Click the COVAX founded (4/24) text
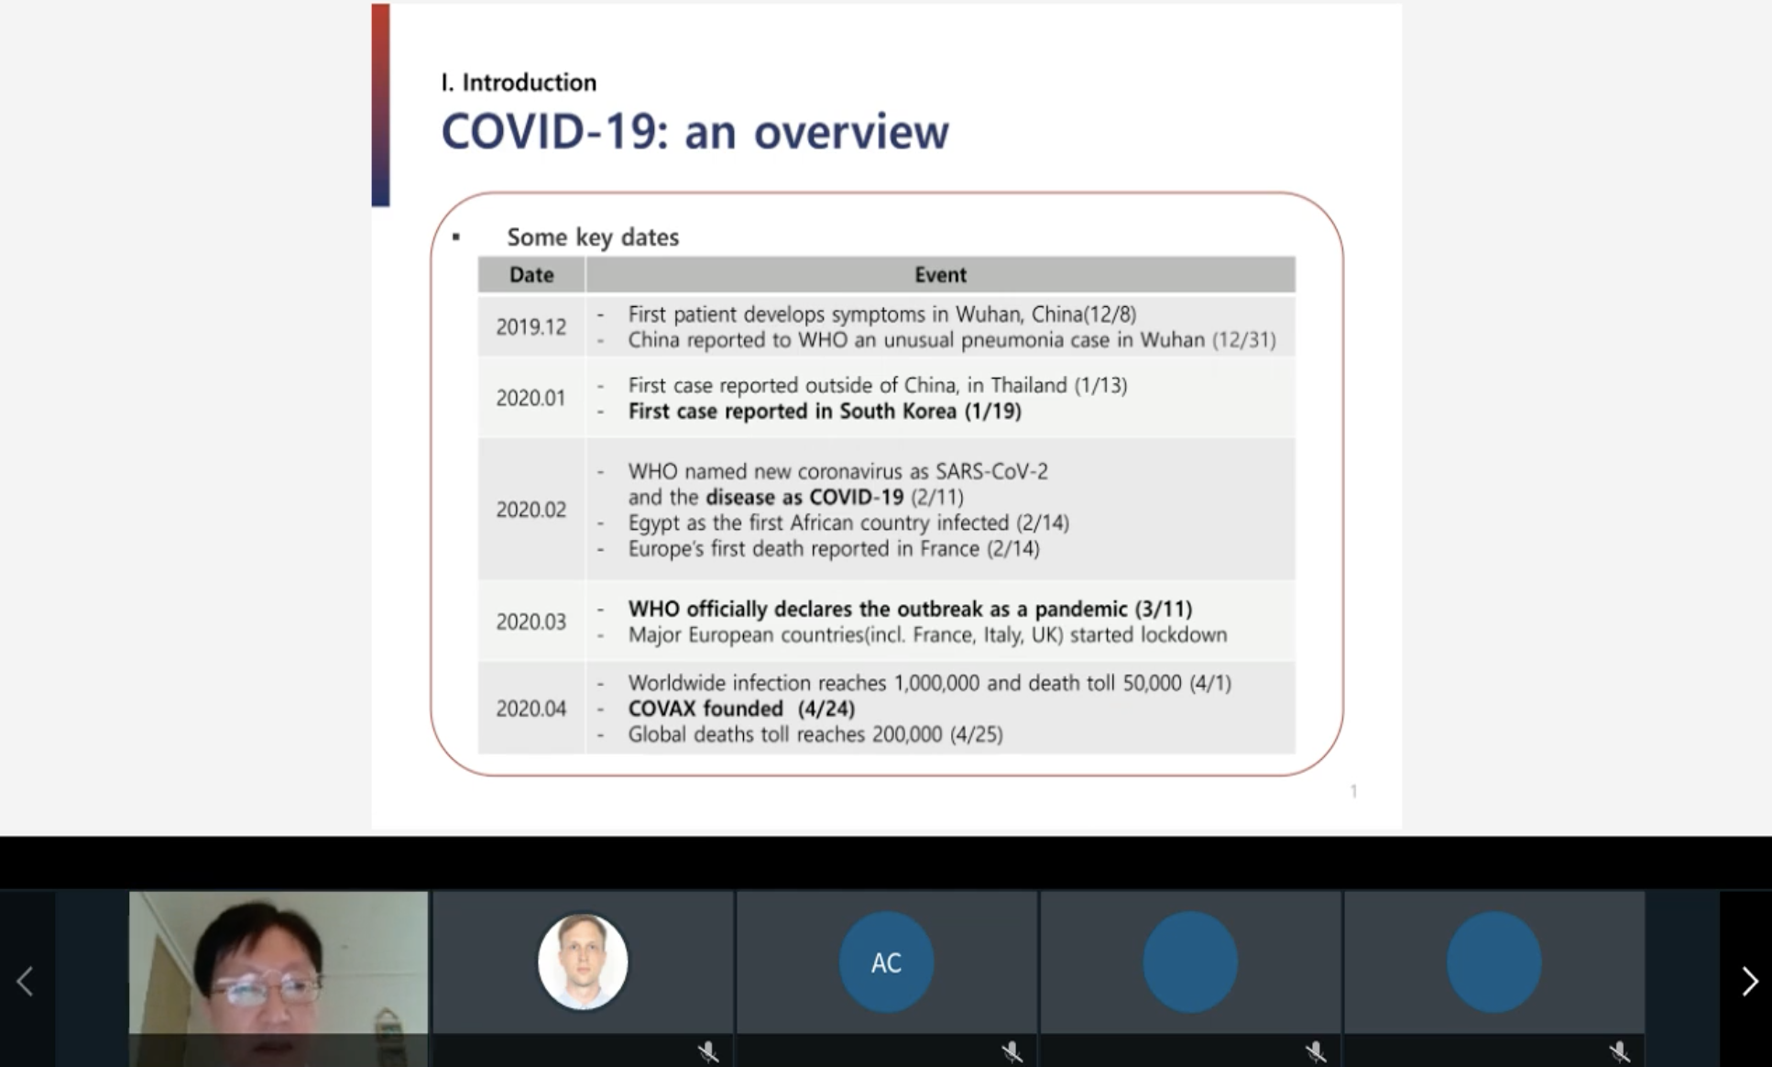The width and height of the screenshot is (1772, 1067). 740,709
